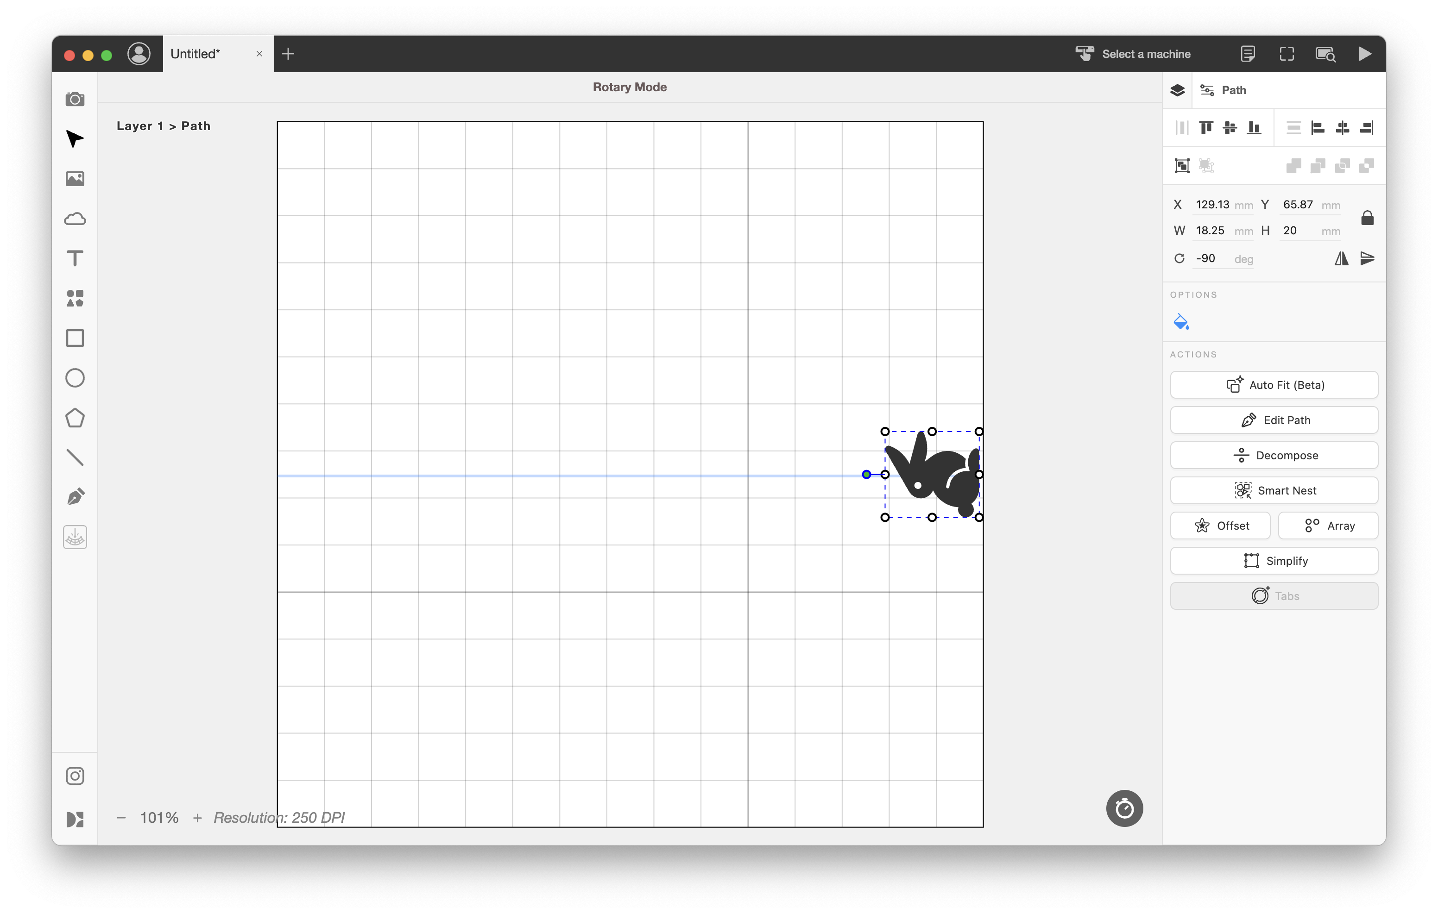Open Select a machine dropdown

pyautogui.click(x=1133, y=54)
